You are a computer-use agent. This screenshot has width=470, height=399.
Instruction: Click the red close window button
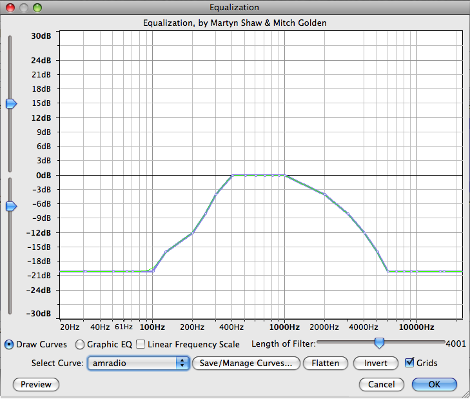9,8
